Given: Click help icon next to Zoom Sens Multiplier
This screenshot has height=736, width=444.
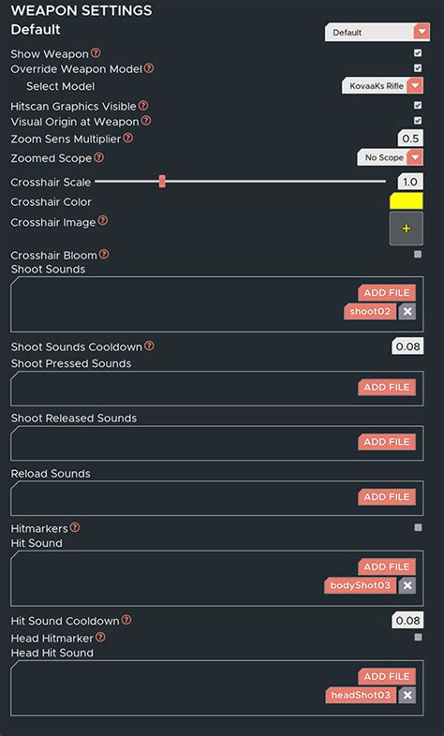Looking at the screenshot, I should pyautogui.click(x=127, y=138).
